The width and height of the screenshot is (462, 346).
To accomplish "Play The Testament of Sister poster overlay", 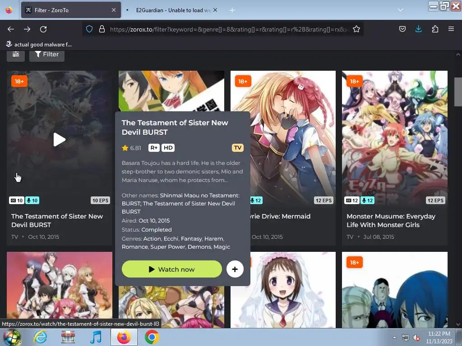I will point(59,140).
